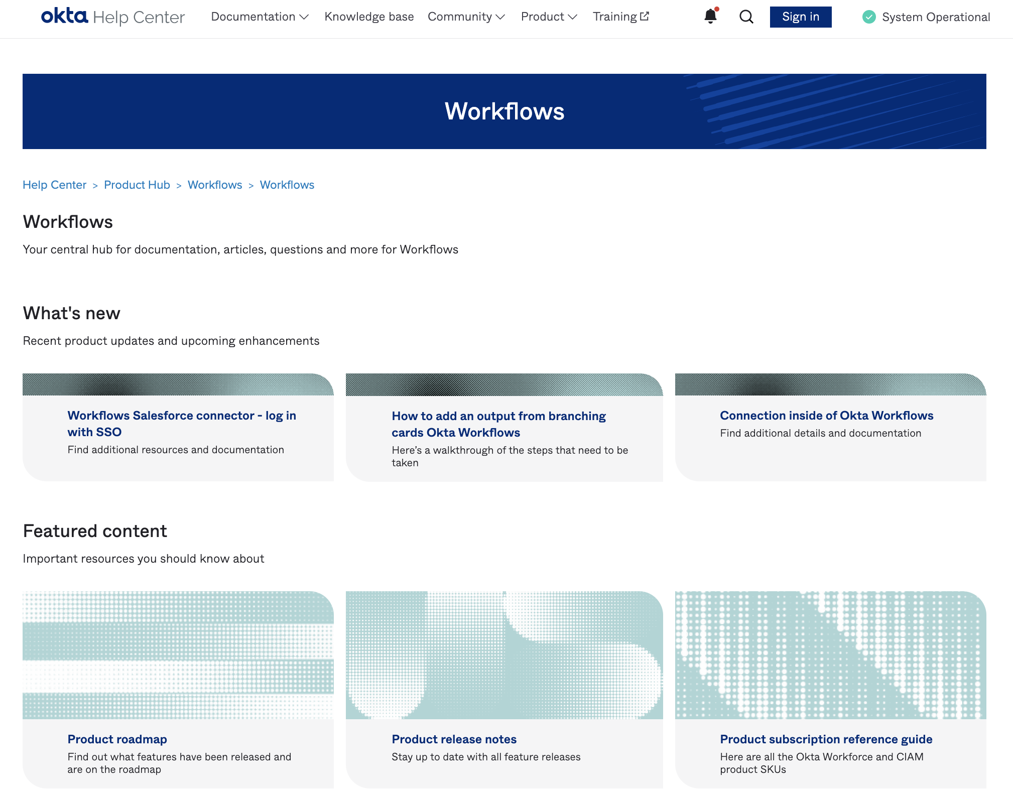Click the last Workflows breadcrumb

[x=287, y=185]
